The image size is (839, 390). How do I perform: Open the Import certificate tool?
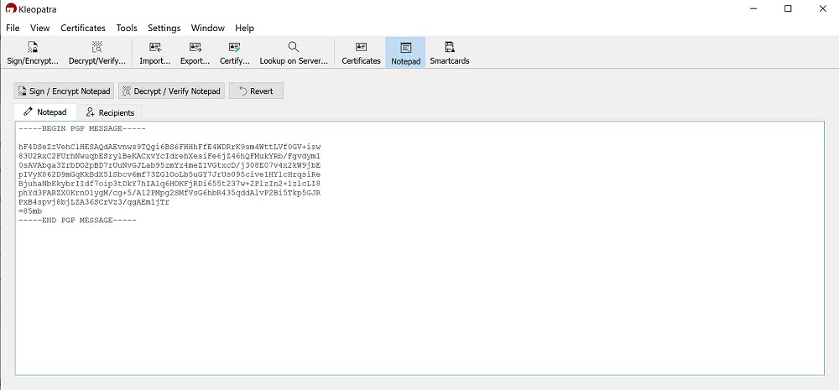click(x=155, y=52)
